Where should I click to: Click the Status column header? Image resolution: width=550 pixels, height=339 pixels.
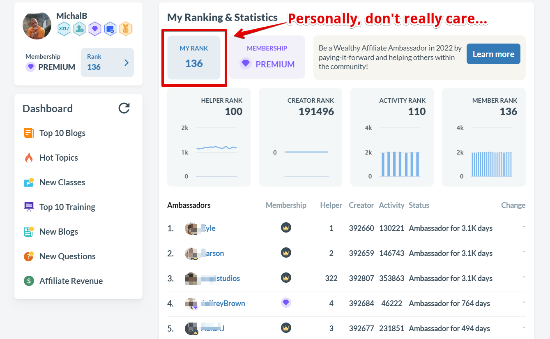[419, 205]
